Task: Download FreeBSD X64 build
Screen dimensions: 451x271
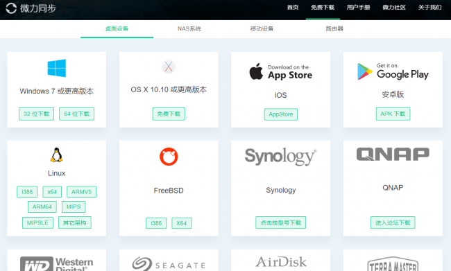Action: point(182,223)
